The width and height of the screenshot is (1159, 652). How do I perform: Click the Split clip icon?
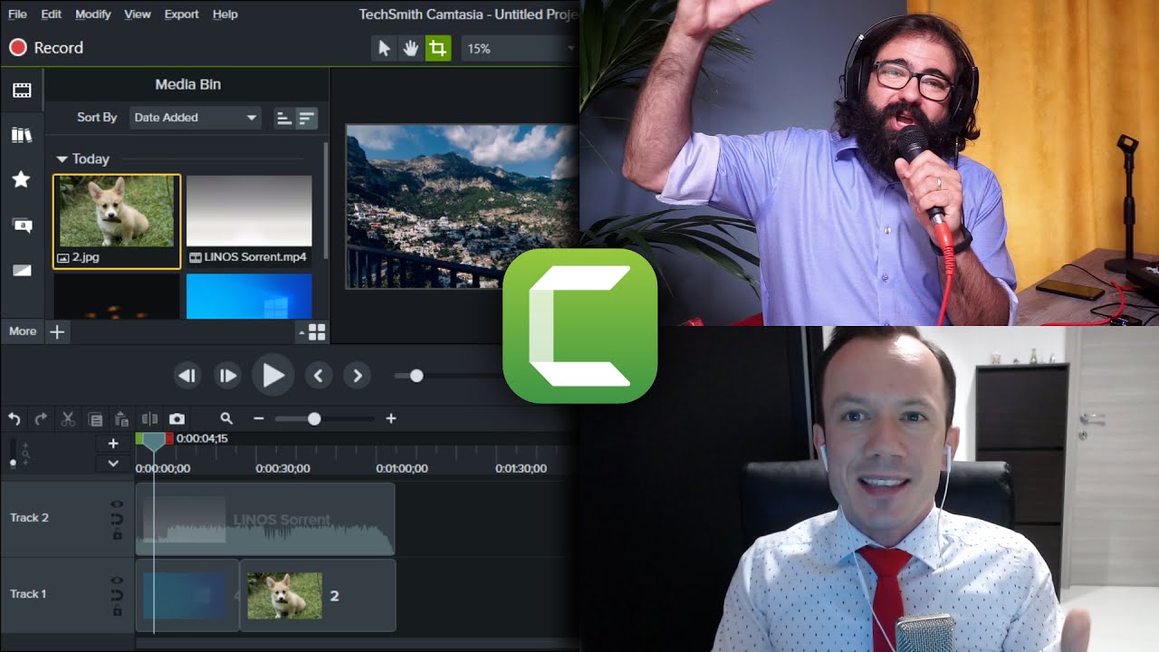tap(149, 418)
